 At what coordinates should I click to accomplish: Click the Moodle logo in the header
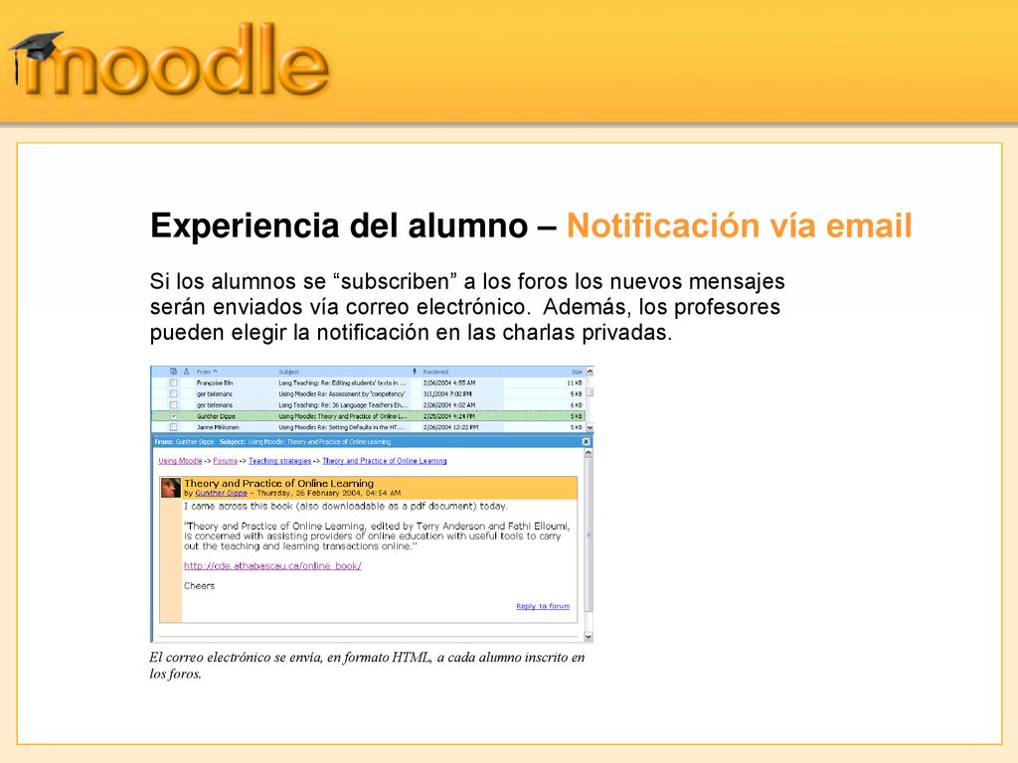(169, 62)
